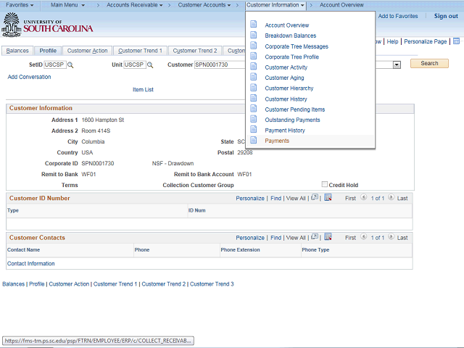Click the Corporate Tree Messages document icon
The image size is (464, 348).
pos(254,46)
